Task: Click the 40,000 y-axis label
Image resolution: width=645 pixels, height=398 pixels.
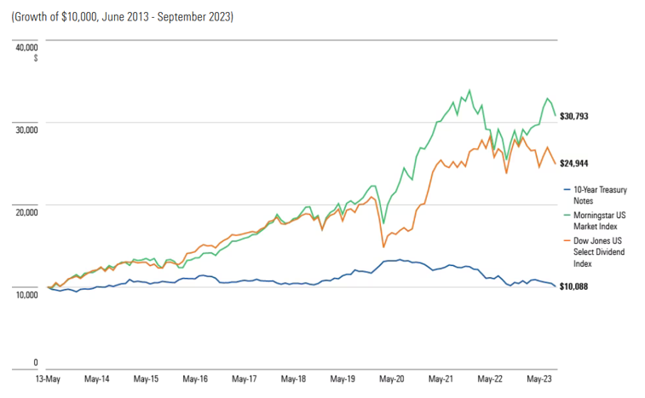Action: [x=29, y=47]
